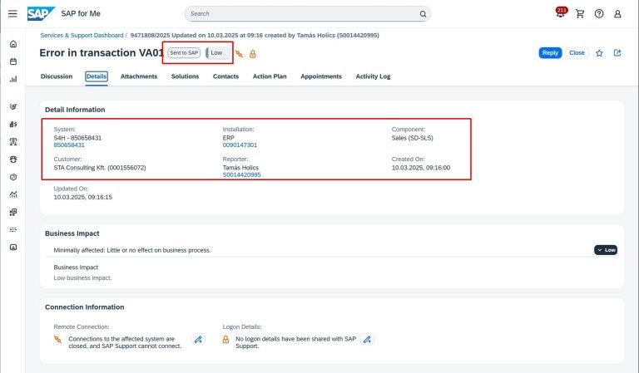Image resolution: width=639 pixels, height=373 pixels.
Task: Open the finance dollar sidebar icon
Action: [13, 124]
